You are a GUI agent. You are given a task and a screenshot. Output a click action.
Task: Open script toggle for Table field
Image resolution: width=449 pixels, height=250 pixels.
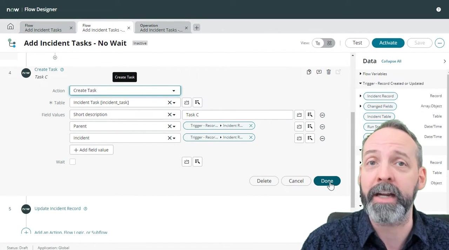click(x=187, y=103)
